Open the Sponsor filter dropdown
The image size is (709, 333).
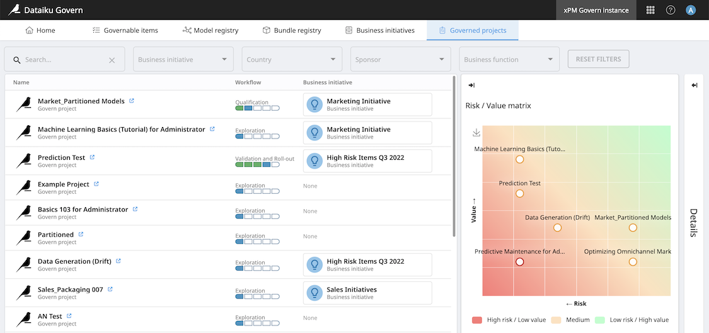[x=401, y=59]
